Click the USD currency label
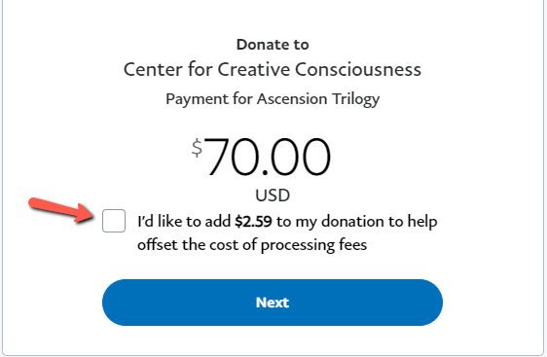The image size is (547, 357). pos(273,196)
